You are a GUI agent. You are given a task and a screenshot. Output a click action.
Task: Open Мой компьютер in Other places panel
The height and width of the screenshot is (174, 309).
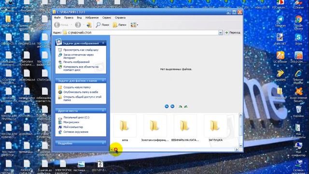[x=73, y=127]
